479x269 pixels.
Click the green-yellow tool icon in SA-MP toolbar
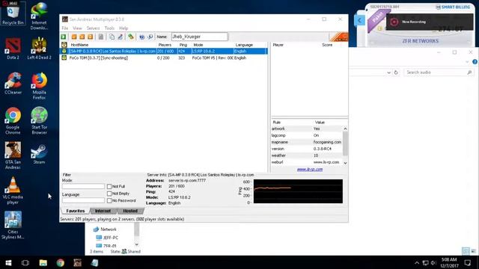point(131,37)
